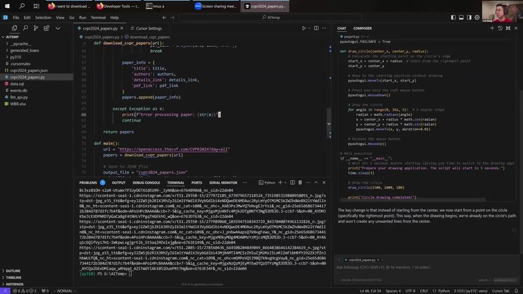
Task: Open the editor more actions ellipsis
Action: [324, 28]
